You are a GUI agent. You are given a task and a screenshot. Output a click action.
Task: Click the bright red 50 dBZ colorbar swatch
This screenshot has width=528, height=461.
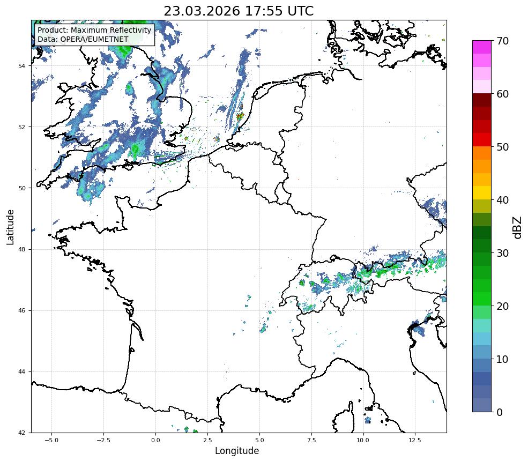[x=482, y=140]
